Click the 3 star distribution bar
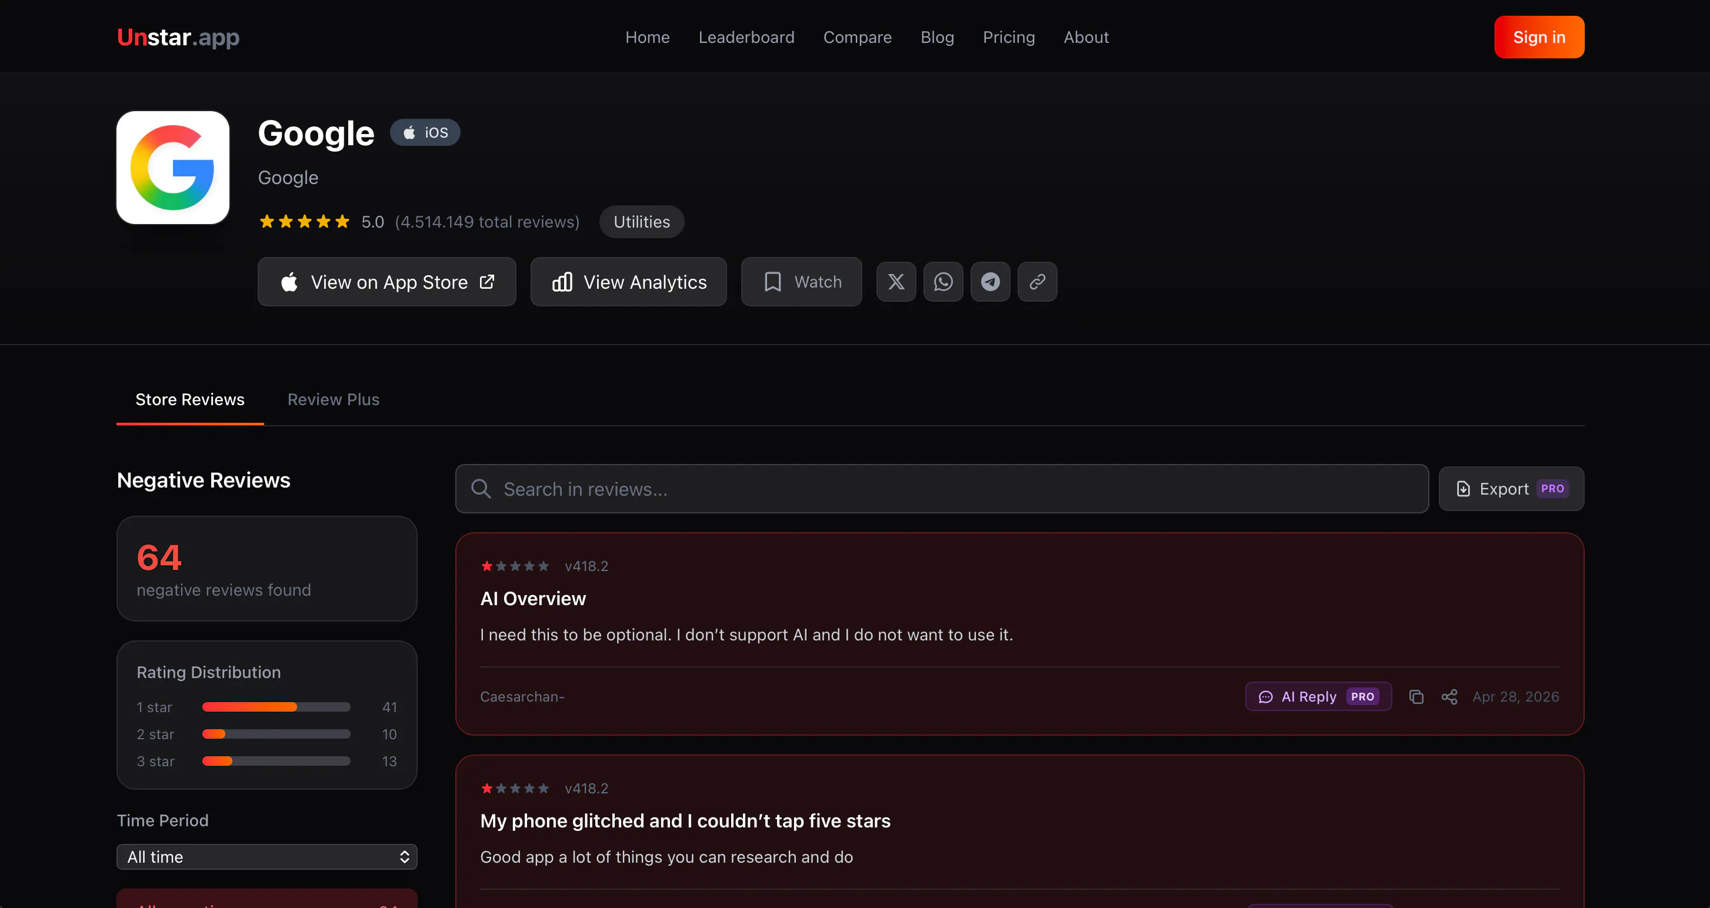This screenshot has height=908, width=1710. click(x=276, y=762)
